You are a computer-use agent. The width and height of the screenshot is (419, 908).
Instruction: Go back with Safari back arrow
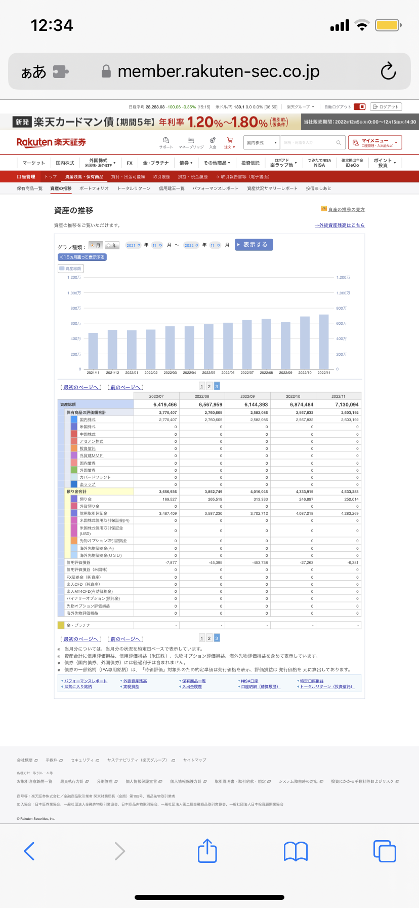(x=29, y=851)
